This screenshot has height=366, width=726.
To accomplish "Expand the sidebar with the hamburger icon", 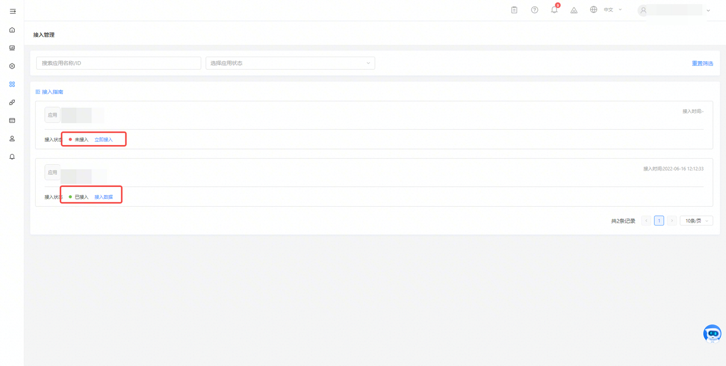I will [x=12, y=11].
